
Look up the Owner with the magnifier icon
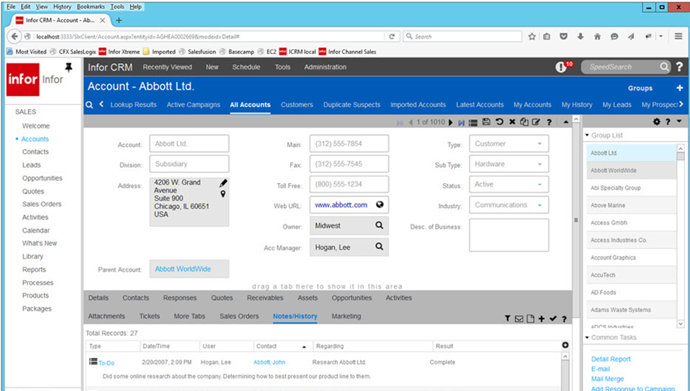379,225
